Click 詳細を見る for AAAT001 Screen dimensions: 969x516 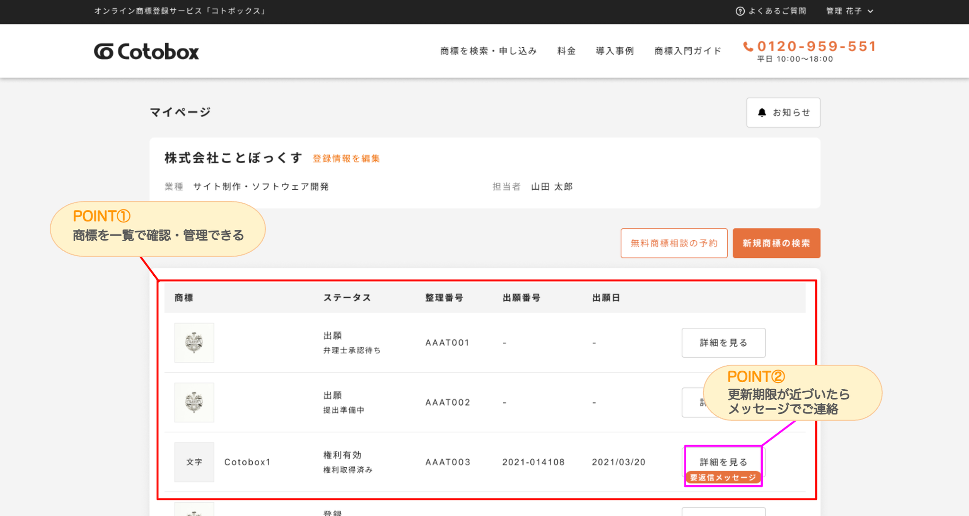(723, 342)
